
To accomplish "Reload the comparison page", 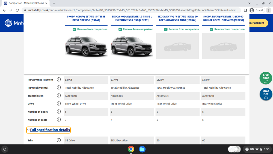I will tap(17, 10).
